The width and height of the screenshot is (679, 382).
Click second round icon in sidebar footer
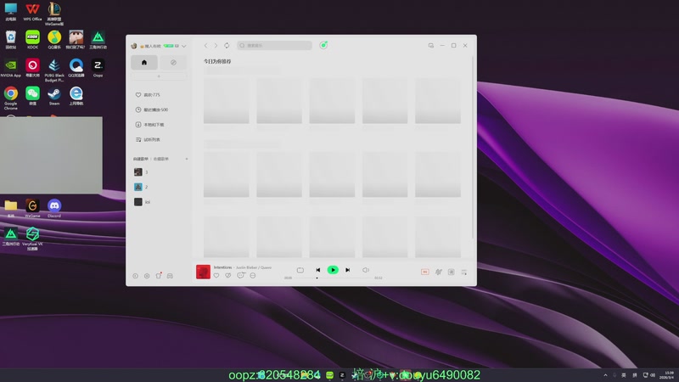pos(147,276)
